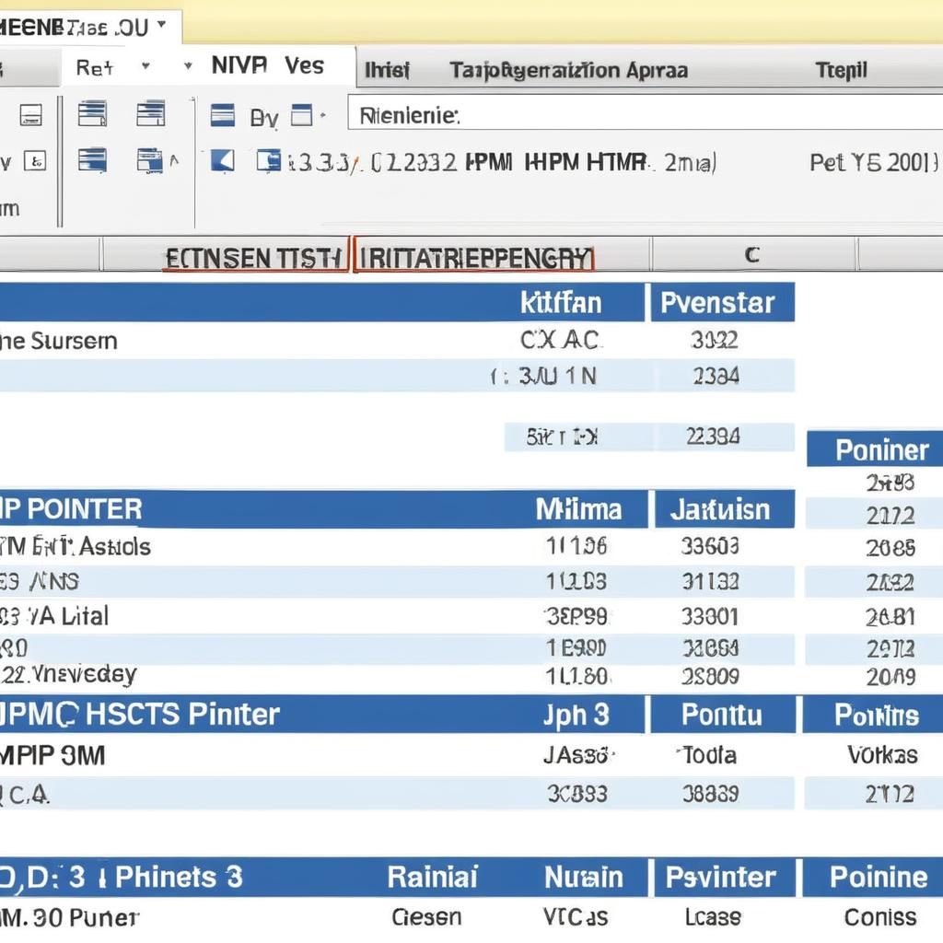Click the Rainiai column header
This screenshot has height=943, width=943.
click(x=432, y=878)
